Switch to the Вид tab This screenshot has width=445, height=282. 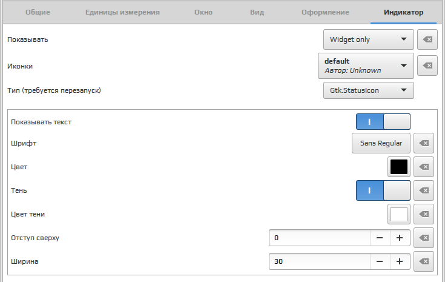257,12
